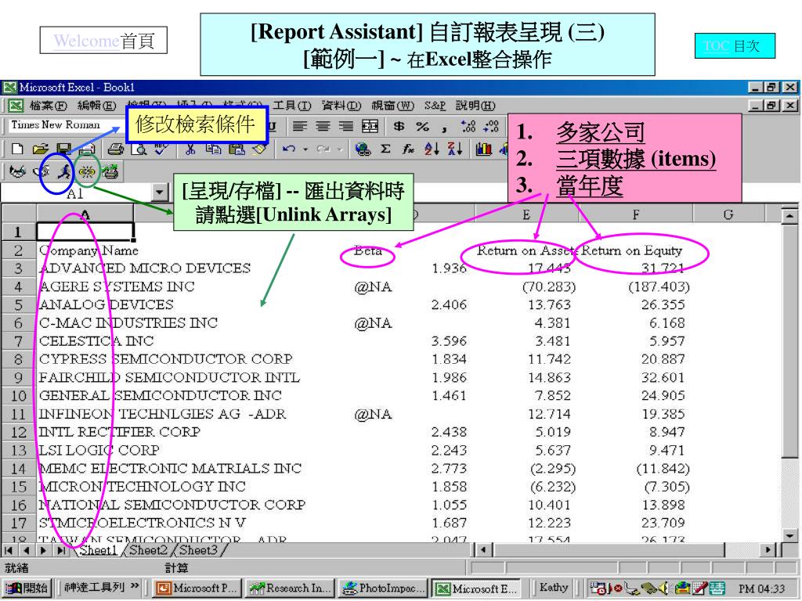Switch to PhotoImpac... taskbar button
The image size is (802, 601).
383,588
